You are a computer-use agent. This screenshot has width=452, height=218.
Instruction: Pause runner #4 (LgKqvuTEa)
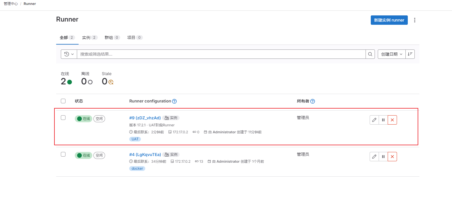[383, 157]
